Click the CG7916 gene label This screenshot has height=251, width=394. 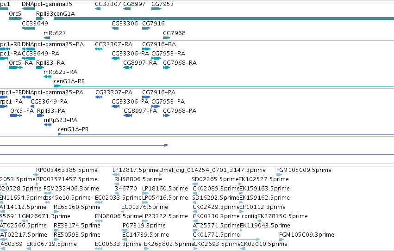pyautogui.click(x=154, y=23)
